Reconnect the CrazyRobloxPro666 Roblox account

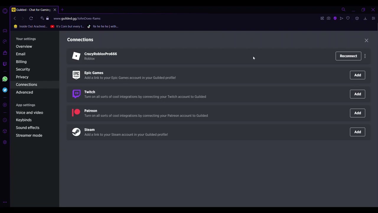point(348,56)
